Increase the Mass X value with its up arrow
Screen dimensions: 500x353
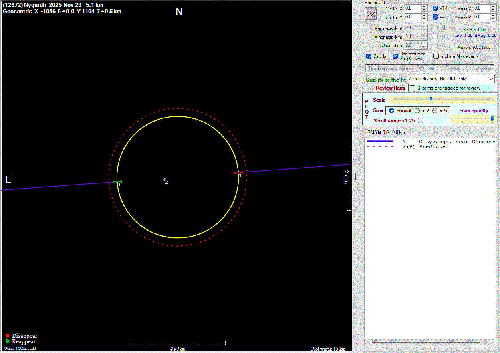coord(493,6)
